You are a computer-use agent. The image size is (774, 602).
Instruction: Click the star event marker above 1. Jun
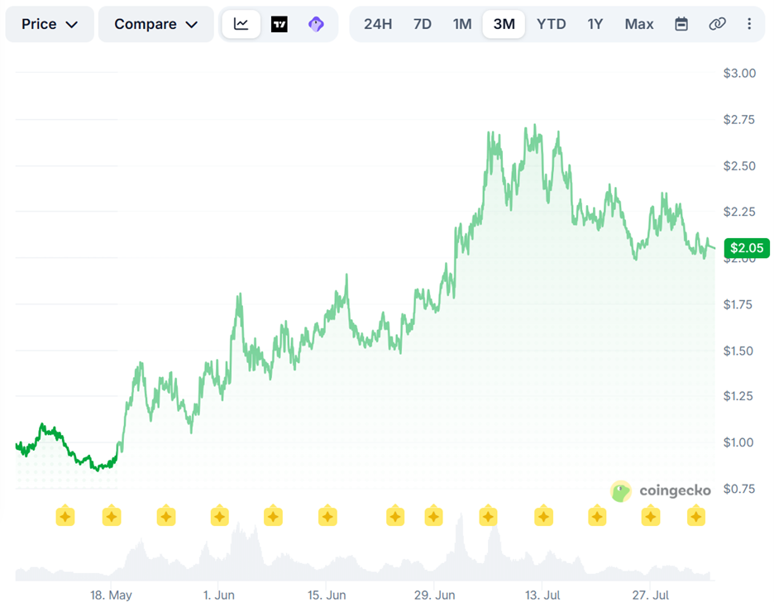click(220, 516)
